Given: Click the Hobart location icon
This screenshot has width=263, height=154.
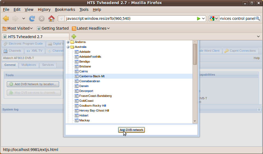Looking at the screenshot, I should pyautogui.click(x=77, y=115).
